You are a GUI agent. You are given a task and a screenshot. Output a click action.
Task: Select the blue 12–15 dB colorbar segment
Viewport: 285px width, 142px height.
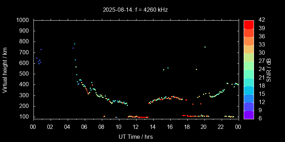tap(249, 98)
